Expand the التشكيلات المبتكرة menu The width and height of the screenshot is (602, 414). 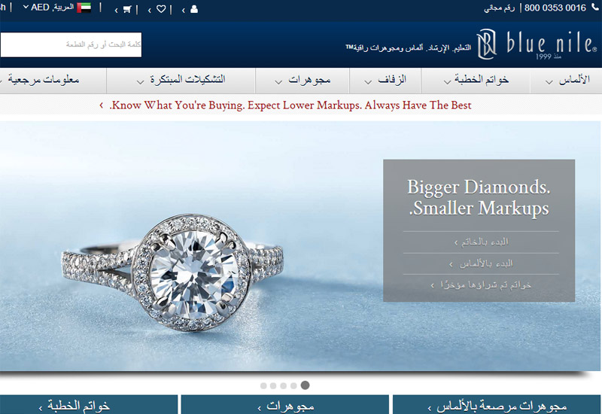[x=181, y=81]
